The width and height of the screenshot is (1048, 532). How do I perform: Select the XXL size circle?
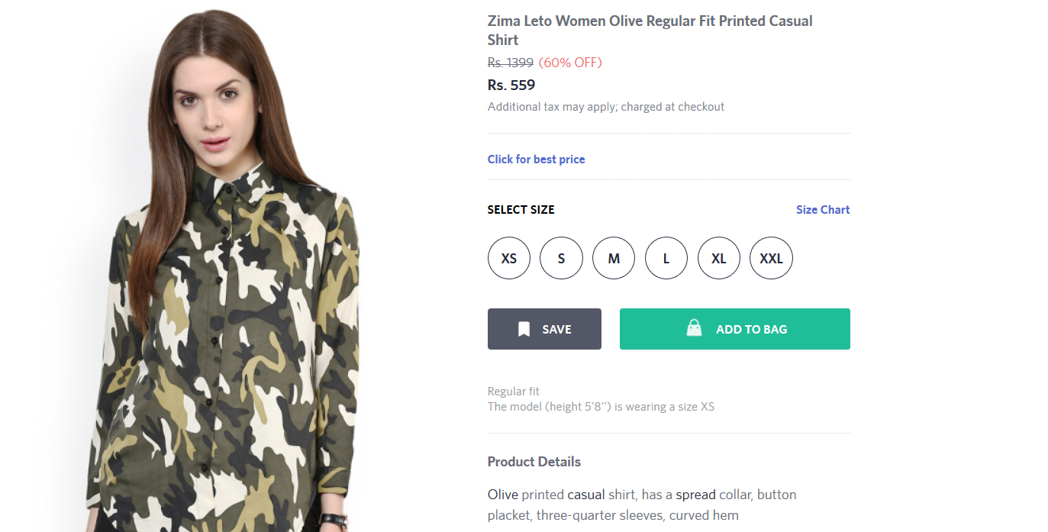tap(771, 258)
